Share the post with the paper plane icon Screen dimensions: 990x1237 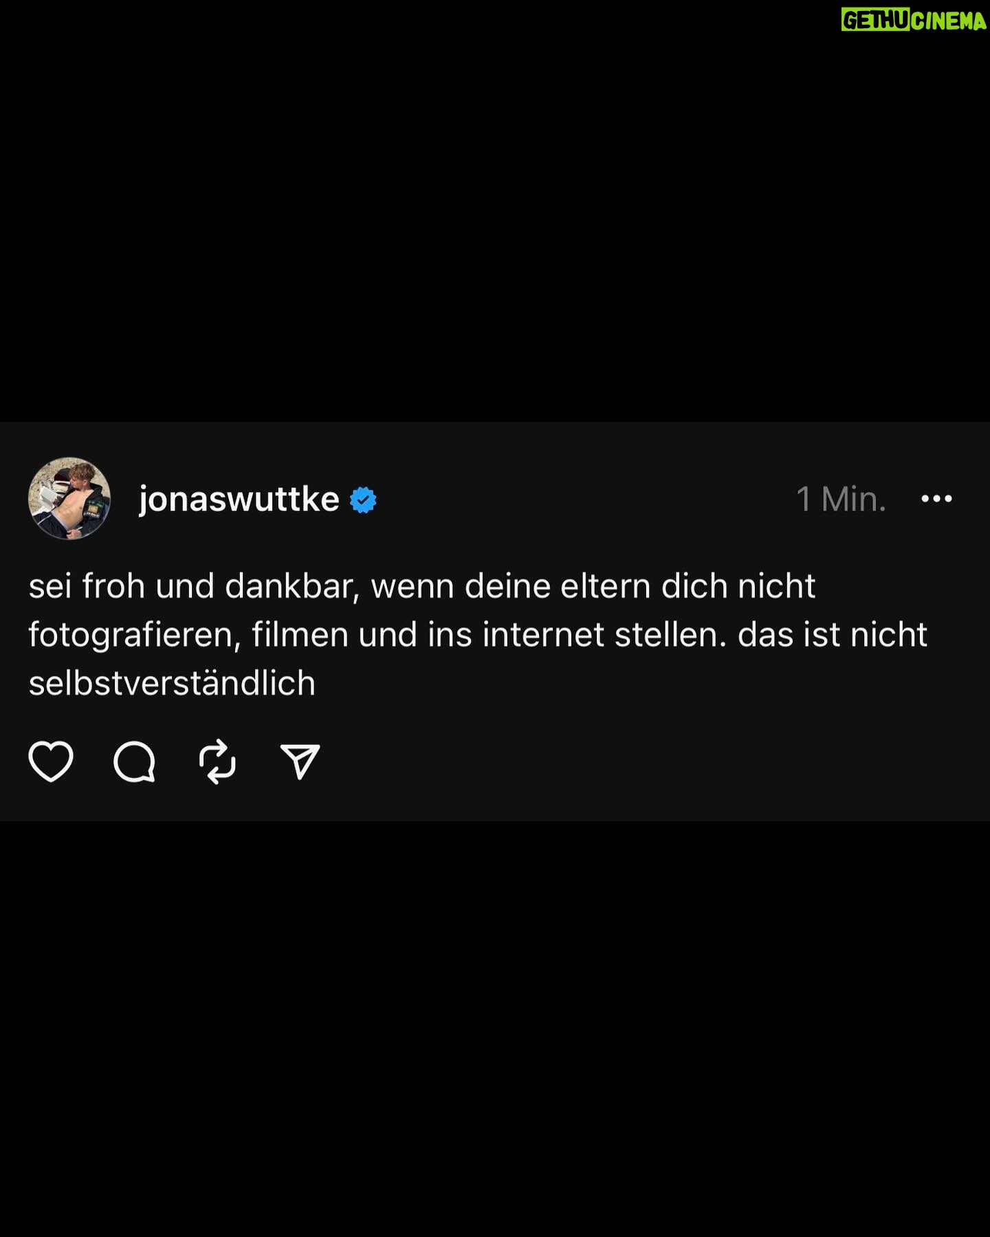[300, 761]
